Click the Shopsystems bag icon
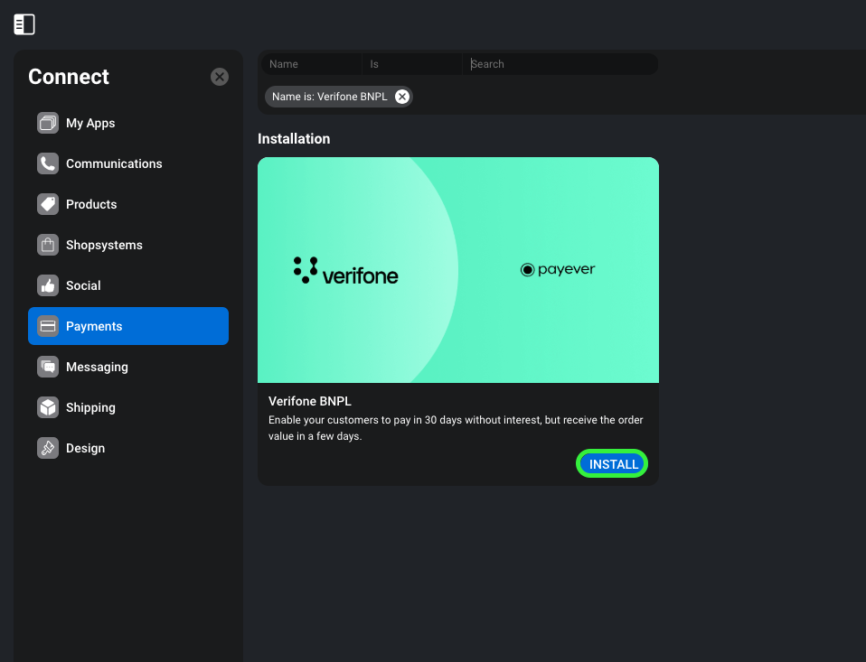866x662 pixels. 48,245
